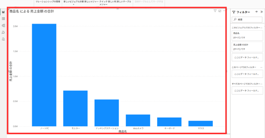This screenshot has width=265, height=138.
Task: Click the 0.5M y-axis tick label
Action: coord(16,101)
